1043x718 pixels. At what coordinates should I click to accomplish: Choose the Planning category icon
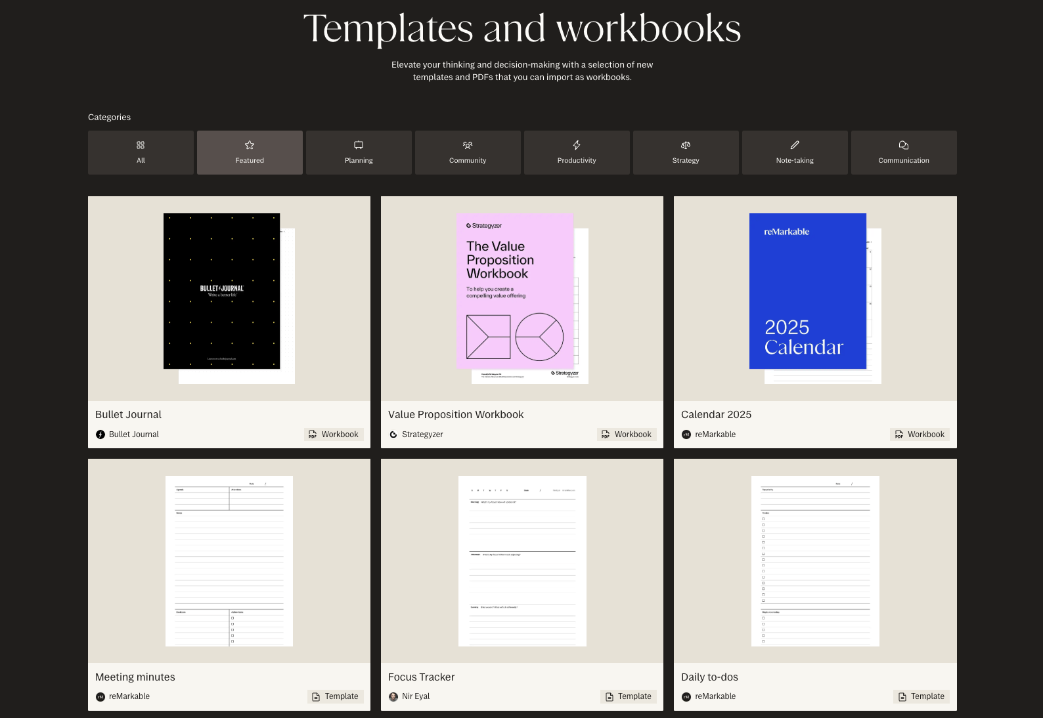(359, 145)
